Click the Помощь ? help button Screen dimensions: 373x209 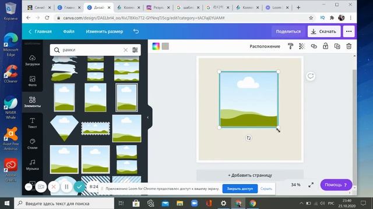(336, 185)
